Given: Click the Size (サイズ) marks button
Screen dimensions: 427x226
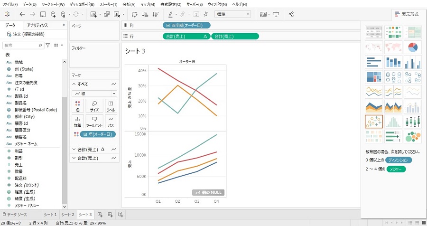Looking at the screenshot, I should click(94, 105).
